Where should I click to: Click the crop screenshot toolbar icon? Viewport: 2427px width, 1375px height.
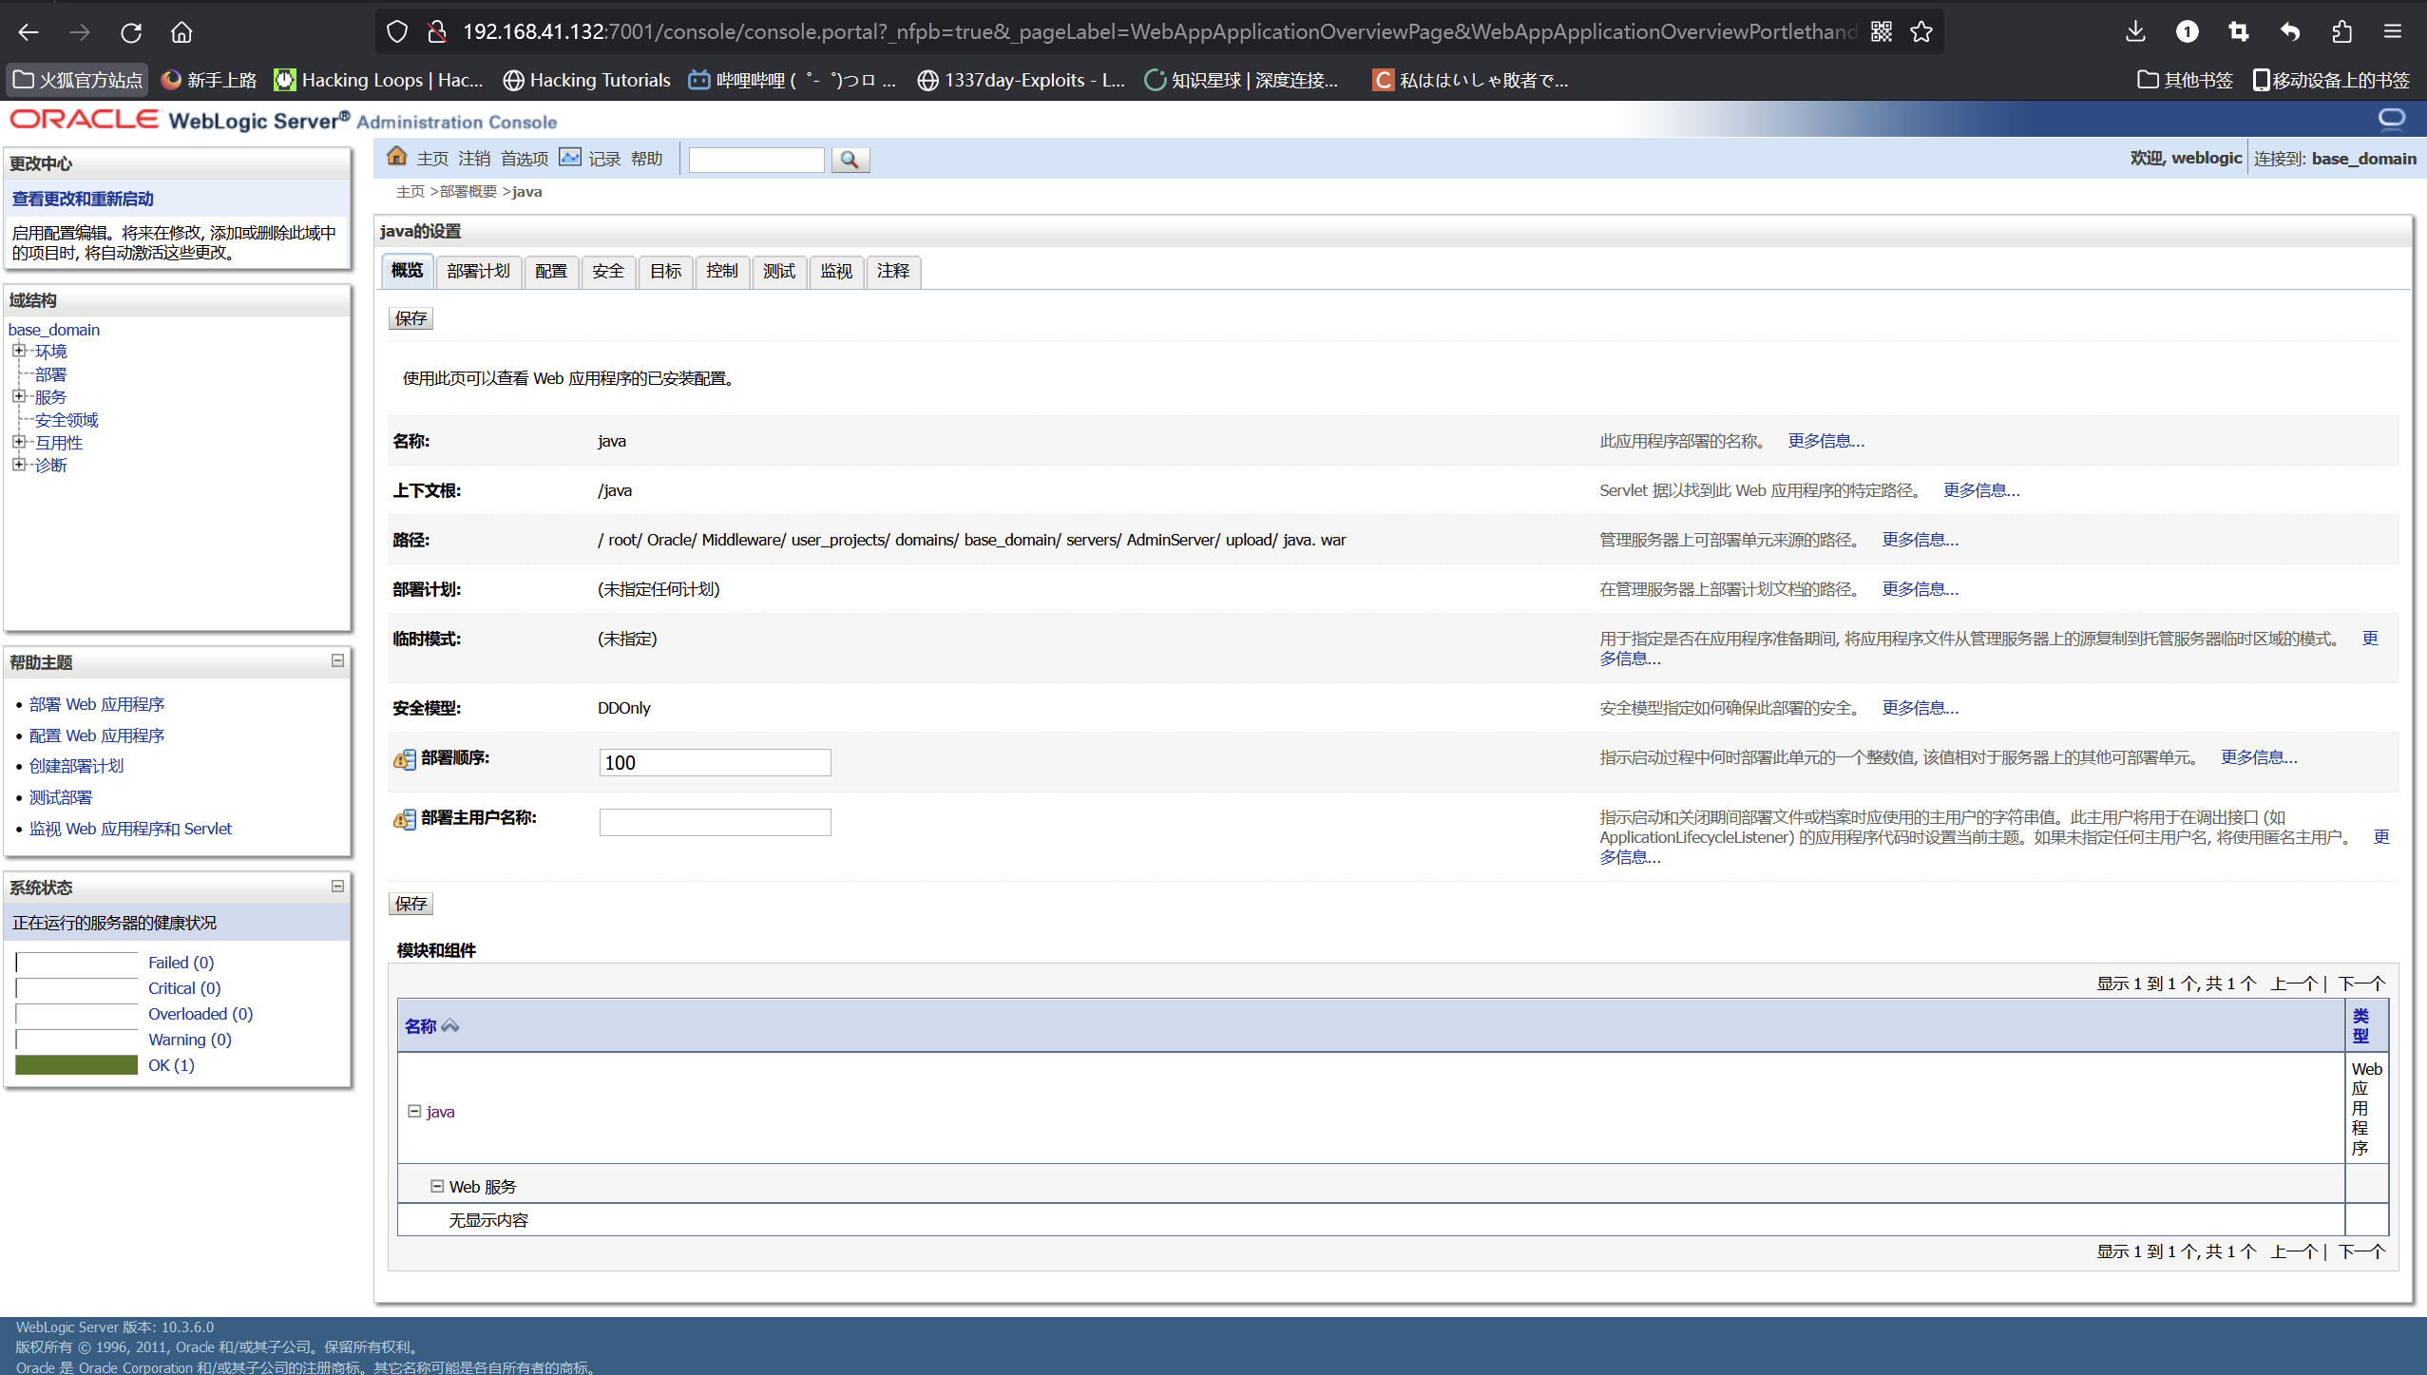(x=2239, y=32)
